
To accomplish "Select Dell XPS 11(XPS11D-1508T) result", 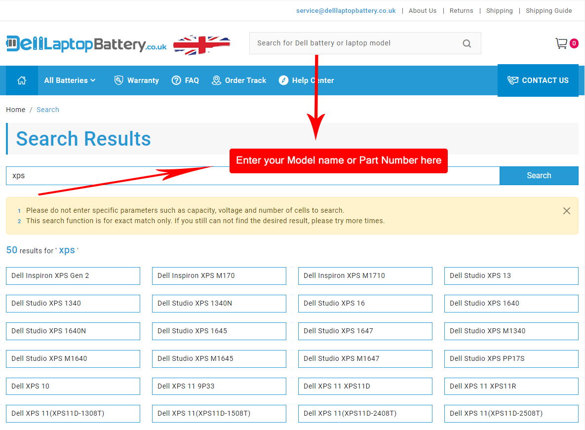I will tap(219, 414).
